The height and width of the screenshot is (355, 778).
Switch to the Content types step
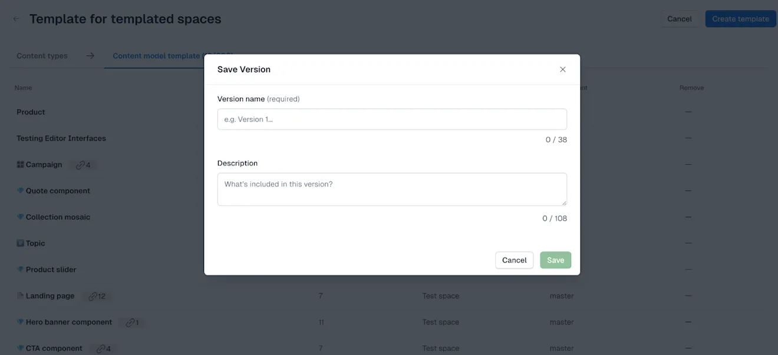[x=41, y=55]
